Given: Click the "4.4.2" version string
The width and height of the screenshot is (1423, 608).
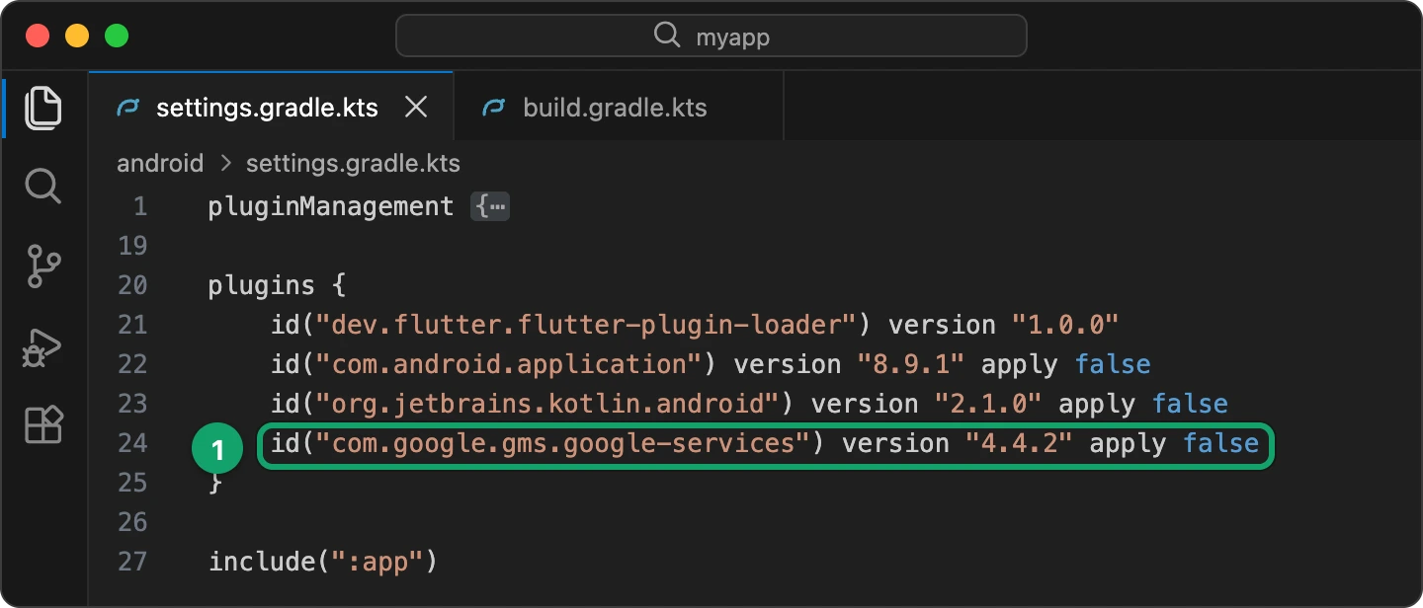Looking at the screenshot, I should [x=1019, y=443].
